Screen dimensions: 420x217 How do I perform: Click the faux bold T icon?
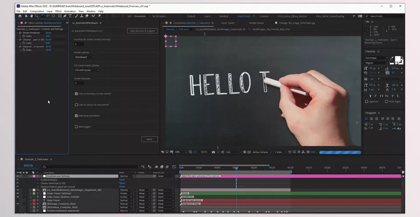click(x=371, y=96)
